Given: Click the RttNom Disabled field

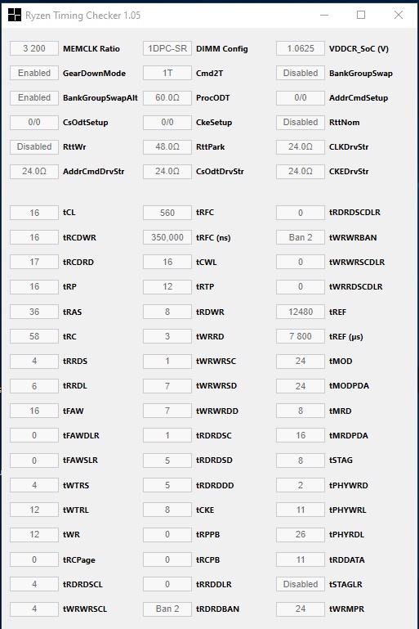Looking at the screenshot, I should [301, 122].
